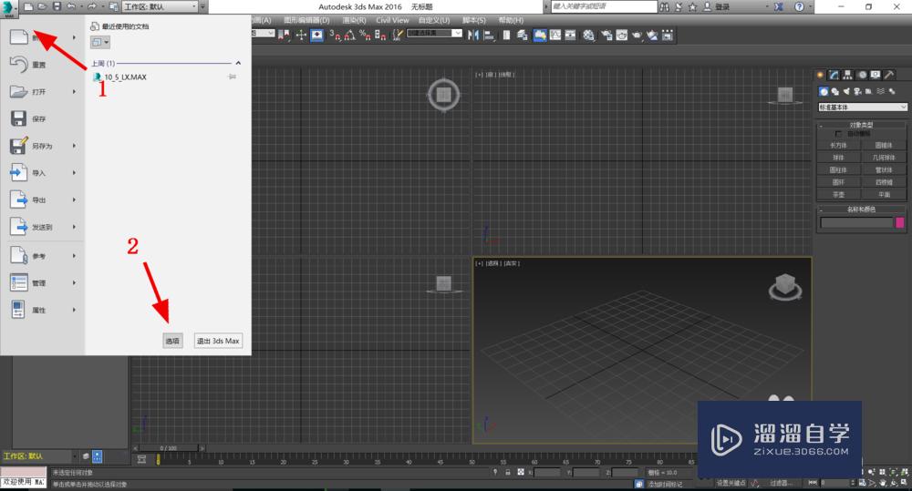Open the Material Editor icon in the toolbar

(x=588, y=35)
